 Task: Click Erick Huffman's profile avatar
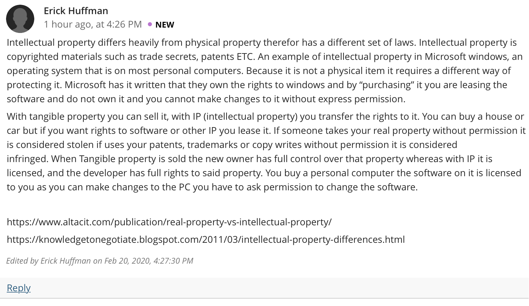pyautogui.click(x=20, y=19)
